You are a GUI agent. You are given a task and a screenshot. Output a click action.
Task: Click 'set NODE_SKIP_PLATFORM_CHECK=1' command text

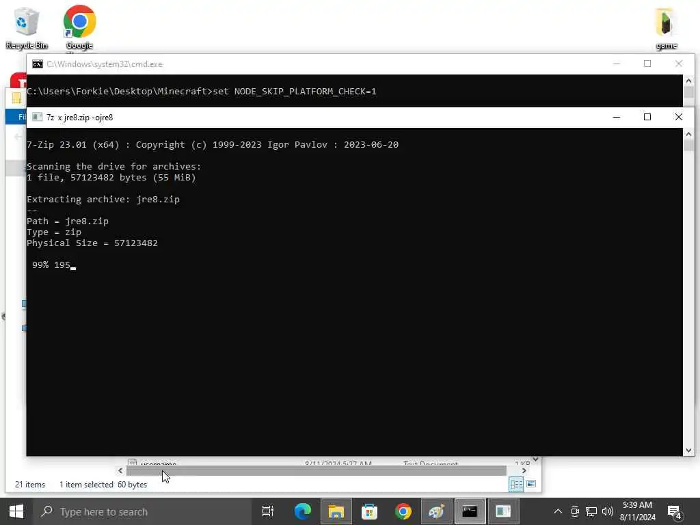294,92
